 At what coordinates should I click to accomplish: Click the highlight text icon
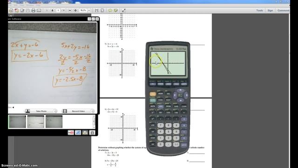click(x=115, y=10)
